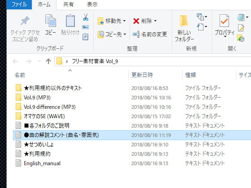251x188 pixels.
Task: Go up one folder level
Action: pos(48,61)
